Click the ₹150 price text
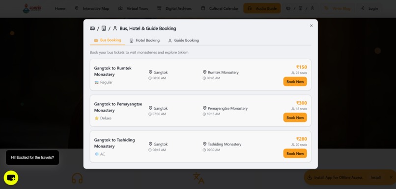396x189 pixels. point(302,67)
